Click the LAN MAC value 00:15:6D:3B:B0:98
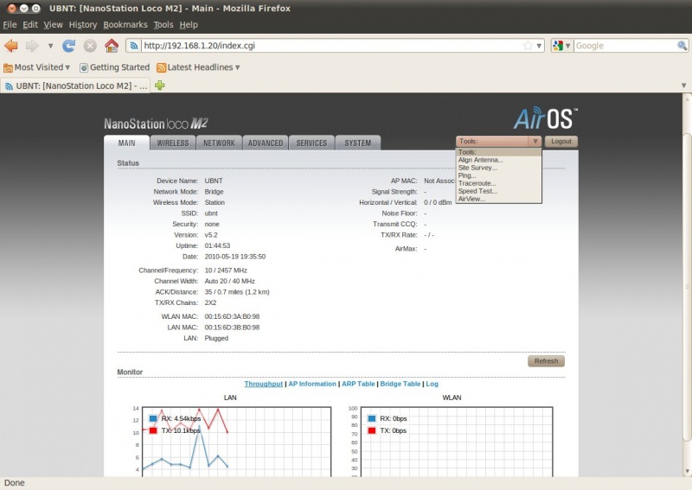This screenshot has width=692, height=490. [x=232, y=328]
